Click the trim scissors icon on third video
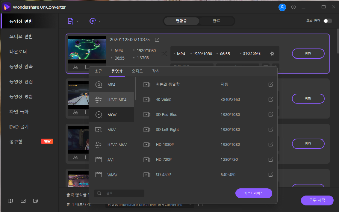Image resolution: width=339 pixels, height=212 pixels. 75,158
